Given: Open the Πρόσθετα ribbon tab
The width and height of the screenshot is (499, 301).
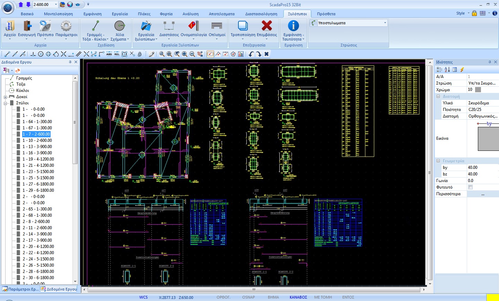Looking at the screenshot, I should (326, 14).
